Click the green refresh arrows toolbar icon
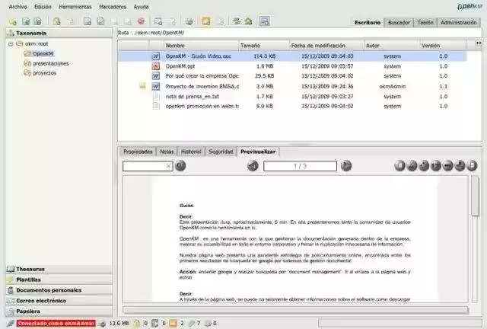The height and width of the screenshot is (329, 487). (x=238, y=21)
